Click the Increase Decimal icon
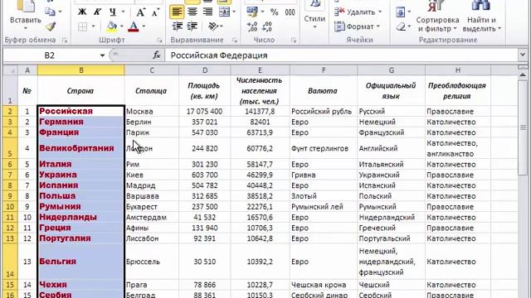The width and height of the screenshot is (531, 298). [252, 26]
